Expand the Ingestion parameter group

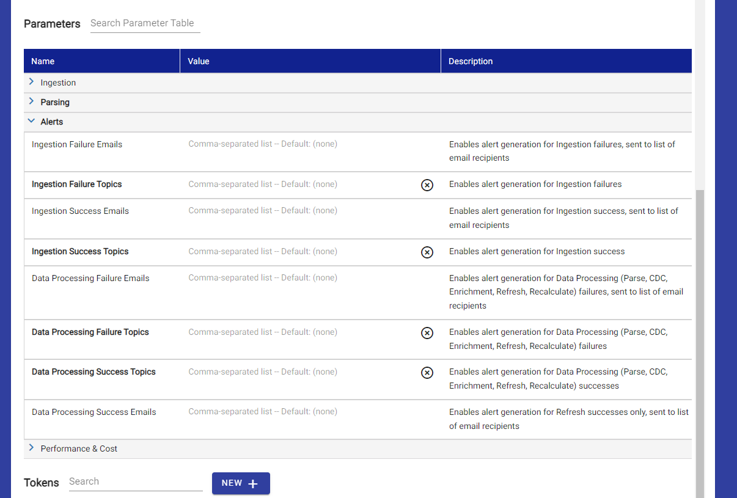tap(31, 82)
